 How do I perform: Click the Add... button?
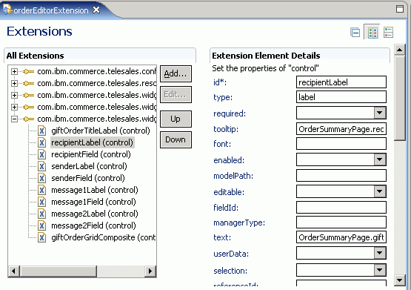pos(176,73)
